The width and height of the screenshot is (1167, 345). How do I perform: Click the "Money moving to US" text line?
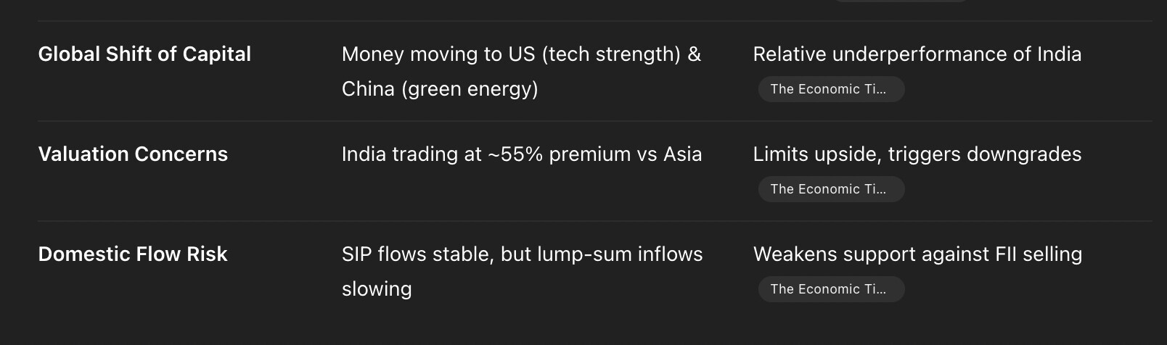click(521, 54)
